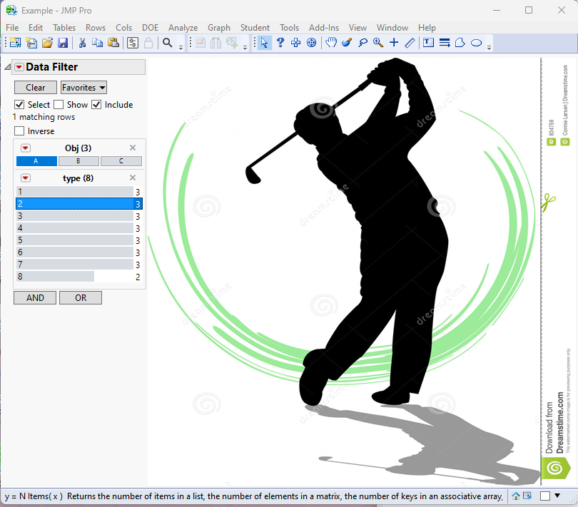Select the Oval shape tool
The image size is (578, 507).
point(476,43)
